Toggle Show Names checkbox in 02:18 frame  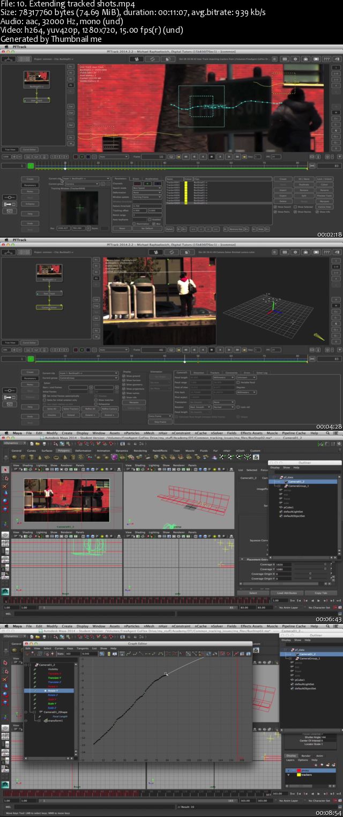[x=295, y=212]
